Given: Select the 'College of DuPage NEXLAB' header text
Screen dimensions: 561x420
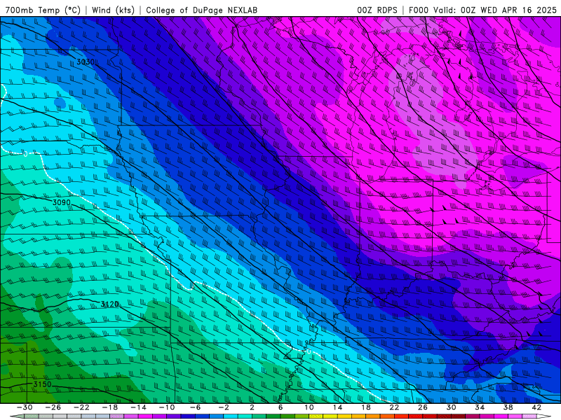Looking at the screenshot, I should (x=201, y=10).
